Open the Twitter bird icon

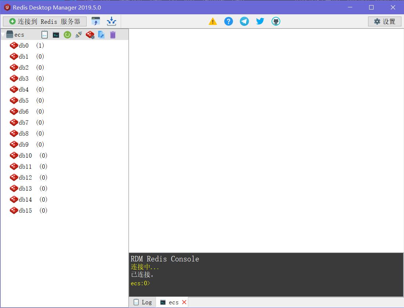(260, 21)
